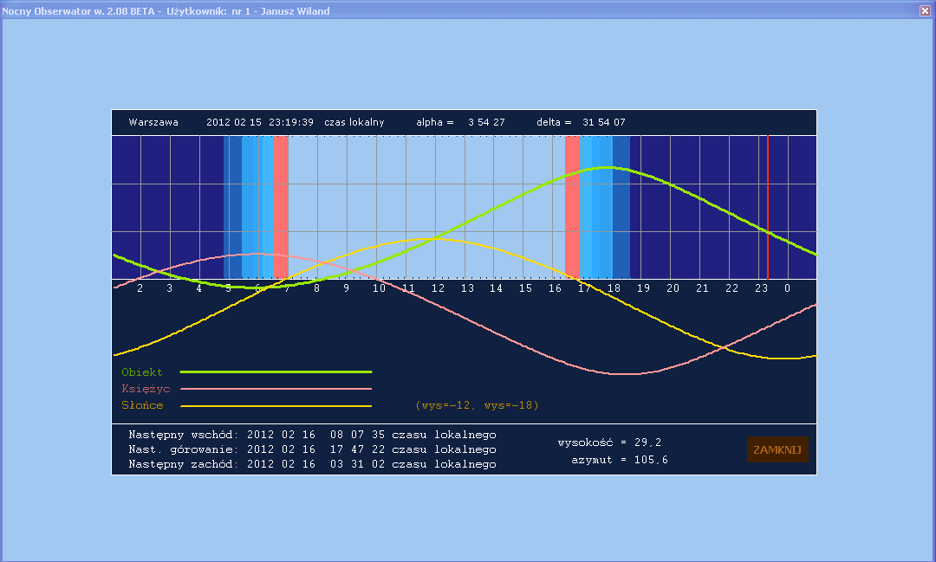Click hour label 12 on the axis
Viewport: 936px width, 562px height.
[439, 288]
